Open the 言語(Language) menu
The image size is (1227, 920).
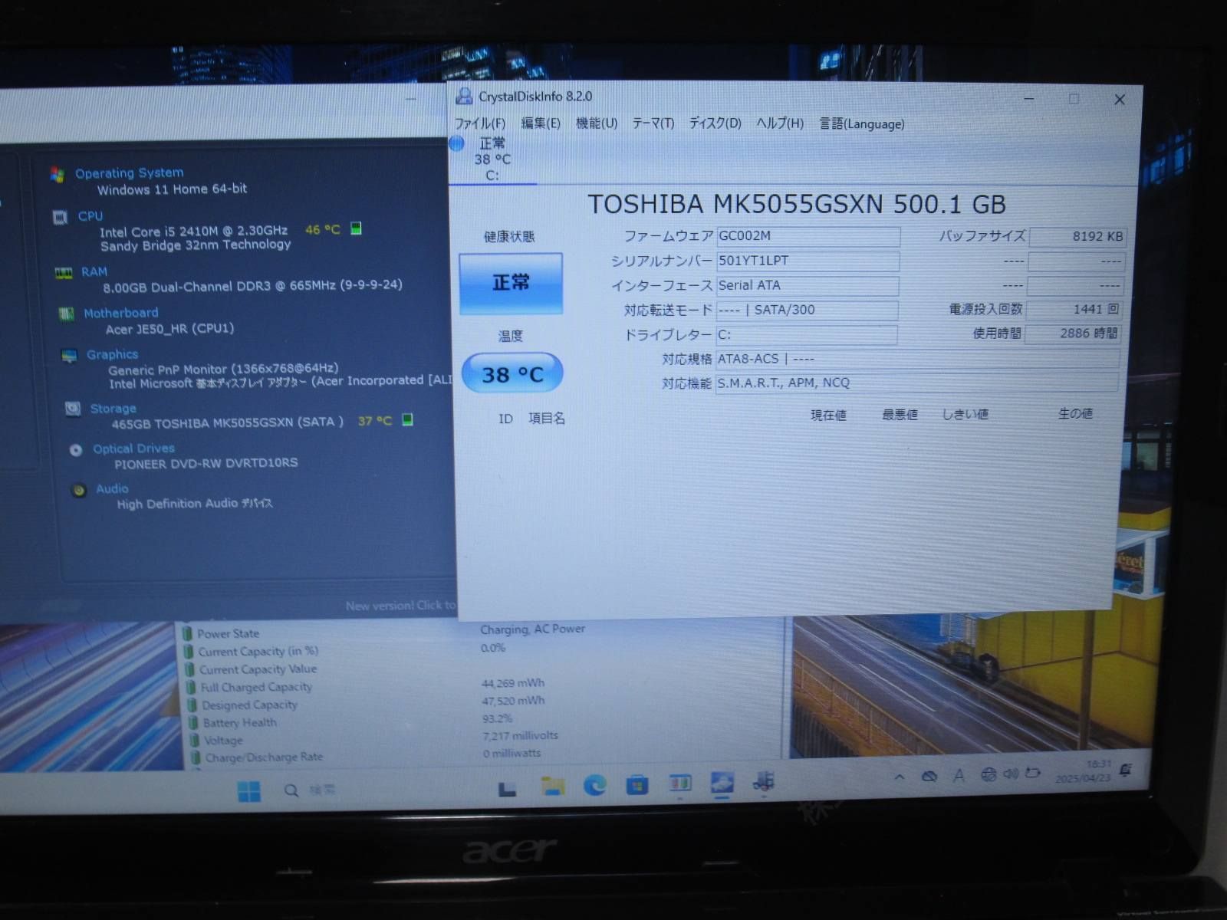point(862,123)
